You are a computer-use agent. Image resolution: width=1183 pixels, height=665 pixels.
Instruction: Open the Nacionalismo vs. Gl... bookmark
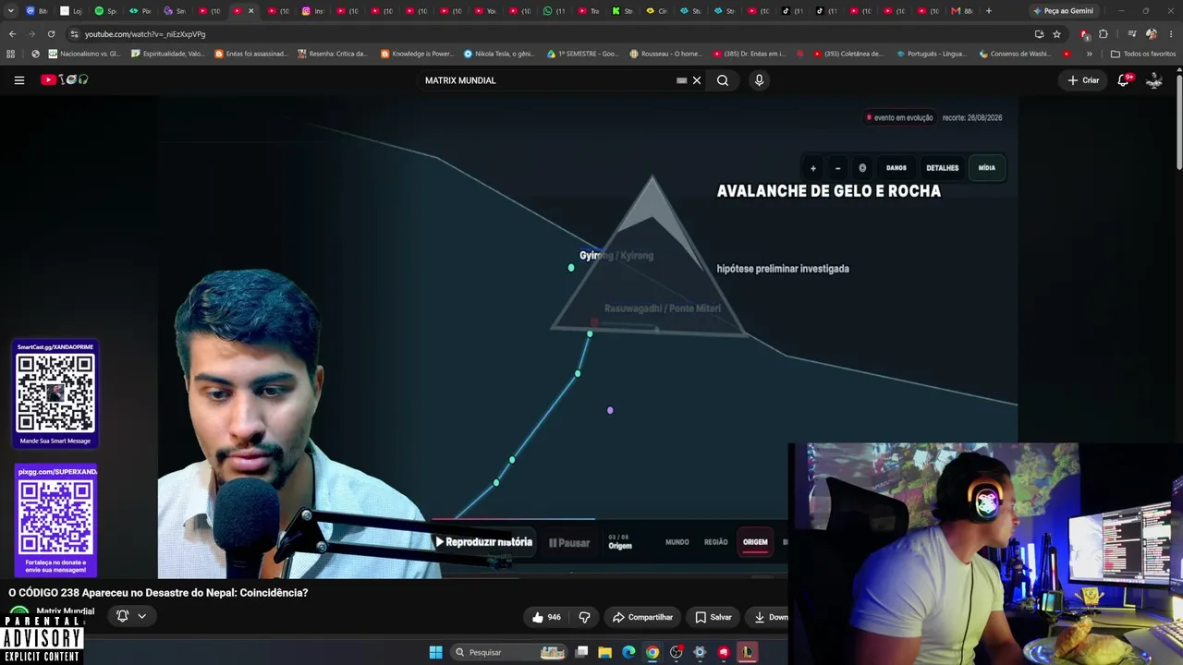point(84,54)
